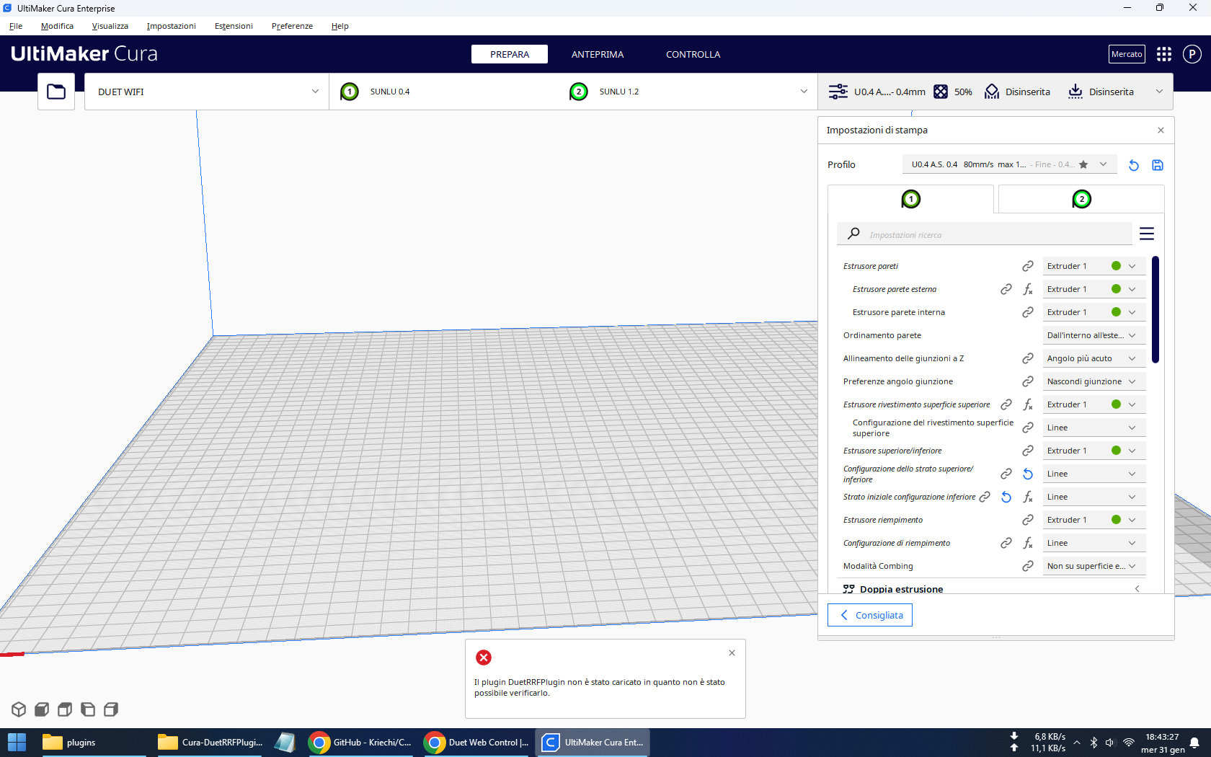Click link icon beside Modalità Combing
The image size is (1211, 757).
1028,566
